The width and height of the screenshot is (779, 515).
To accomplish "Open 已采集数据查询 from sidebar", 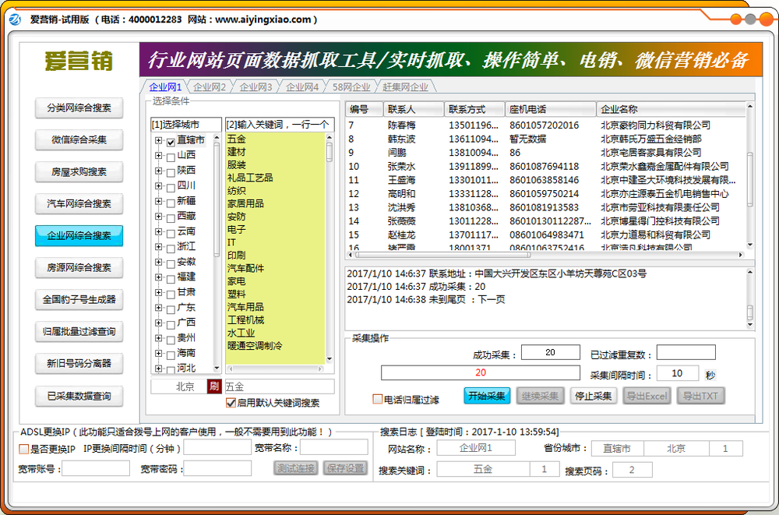I will [x=79, y=397].
